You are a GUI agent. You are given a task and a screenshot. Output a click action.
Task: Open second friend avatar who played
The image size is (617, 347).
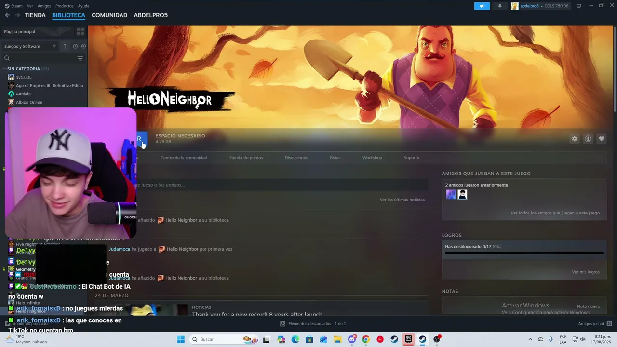click(x=462, y=194)
